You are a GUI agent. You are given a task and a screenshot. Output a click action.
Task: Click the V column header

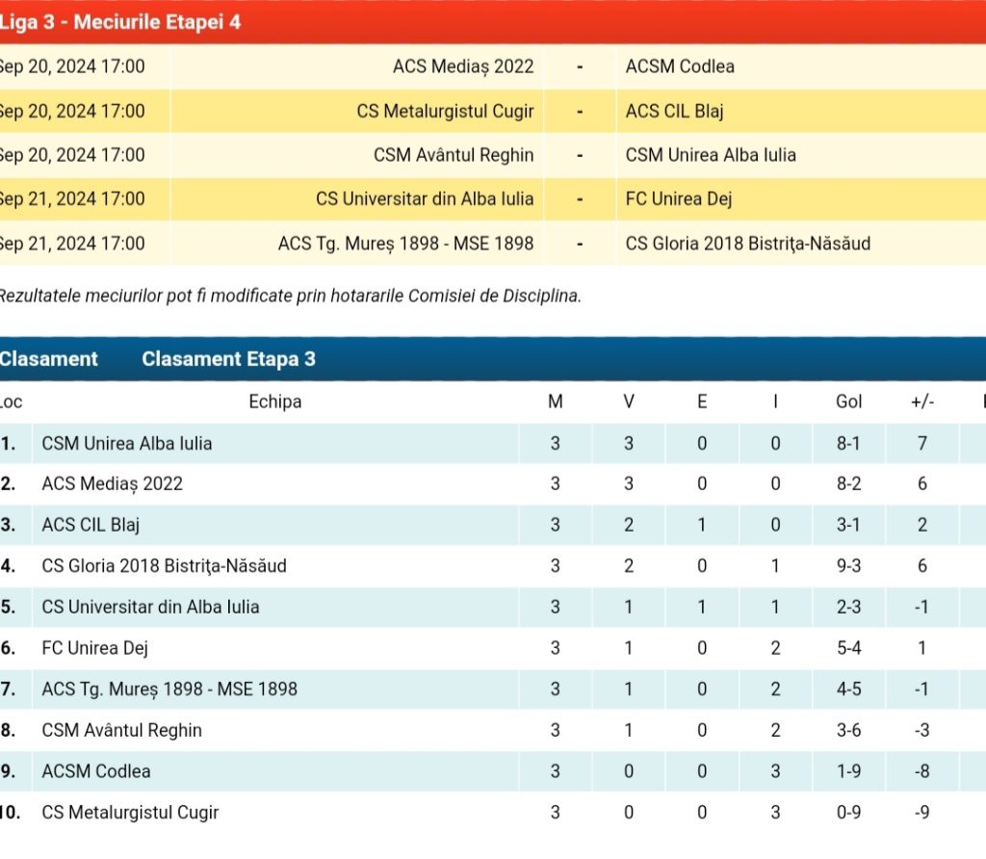(629, 402)
